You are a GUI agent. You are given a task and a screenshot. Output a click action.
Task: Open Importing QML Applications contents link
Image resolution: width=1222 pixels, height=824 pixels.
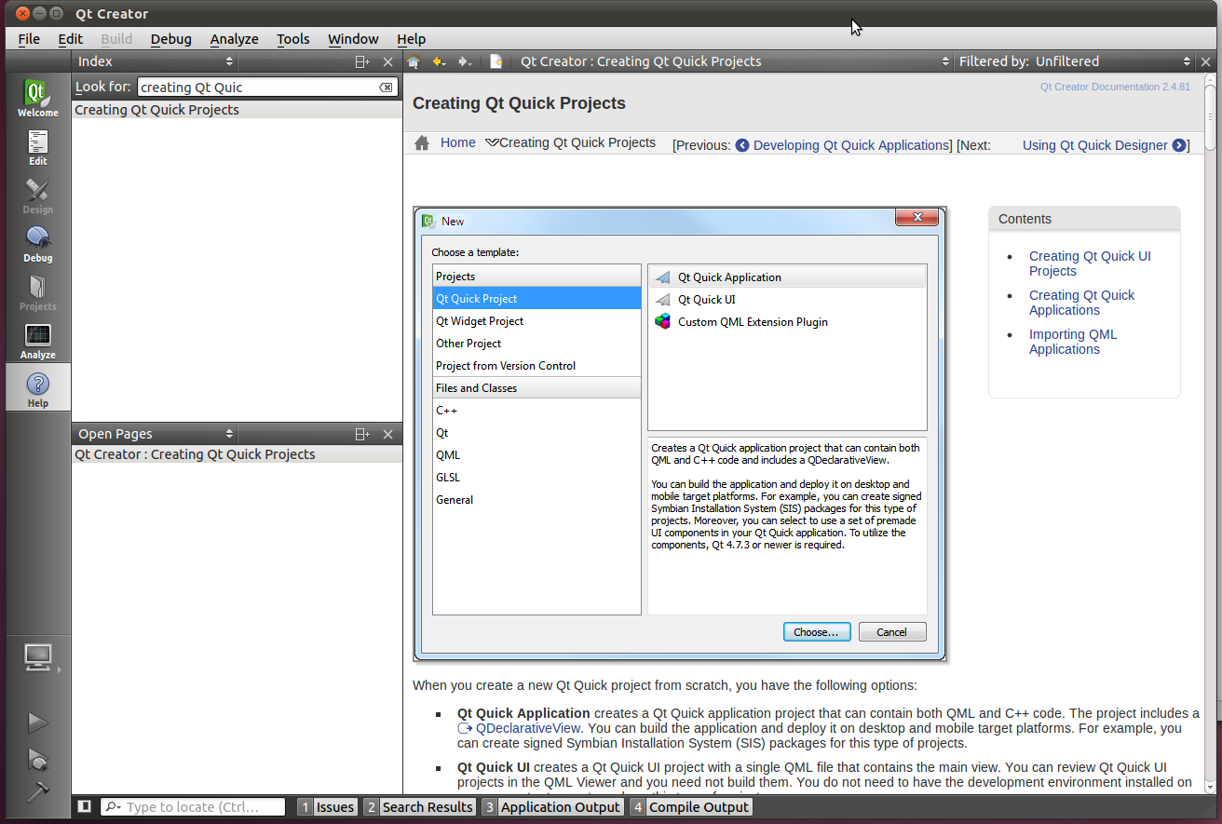click(x=1072, y=342)
